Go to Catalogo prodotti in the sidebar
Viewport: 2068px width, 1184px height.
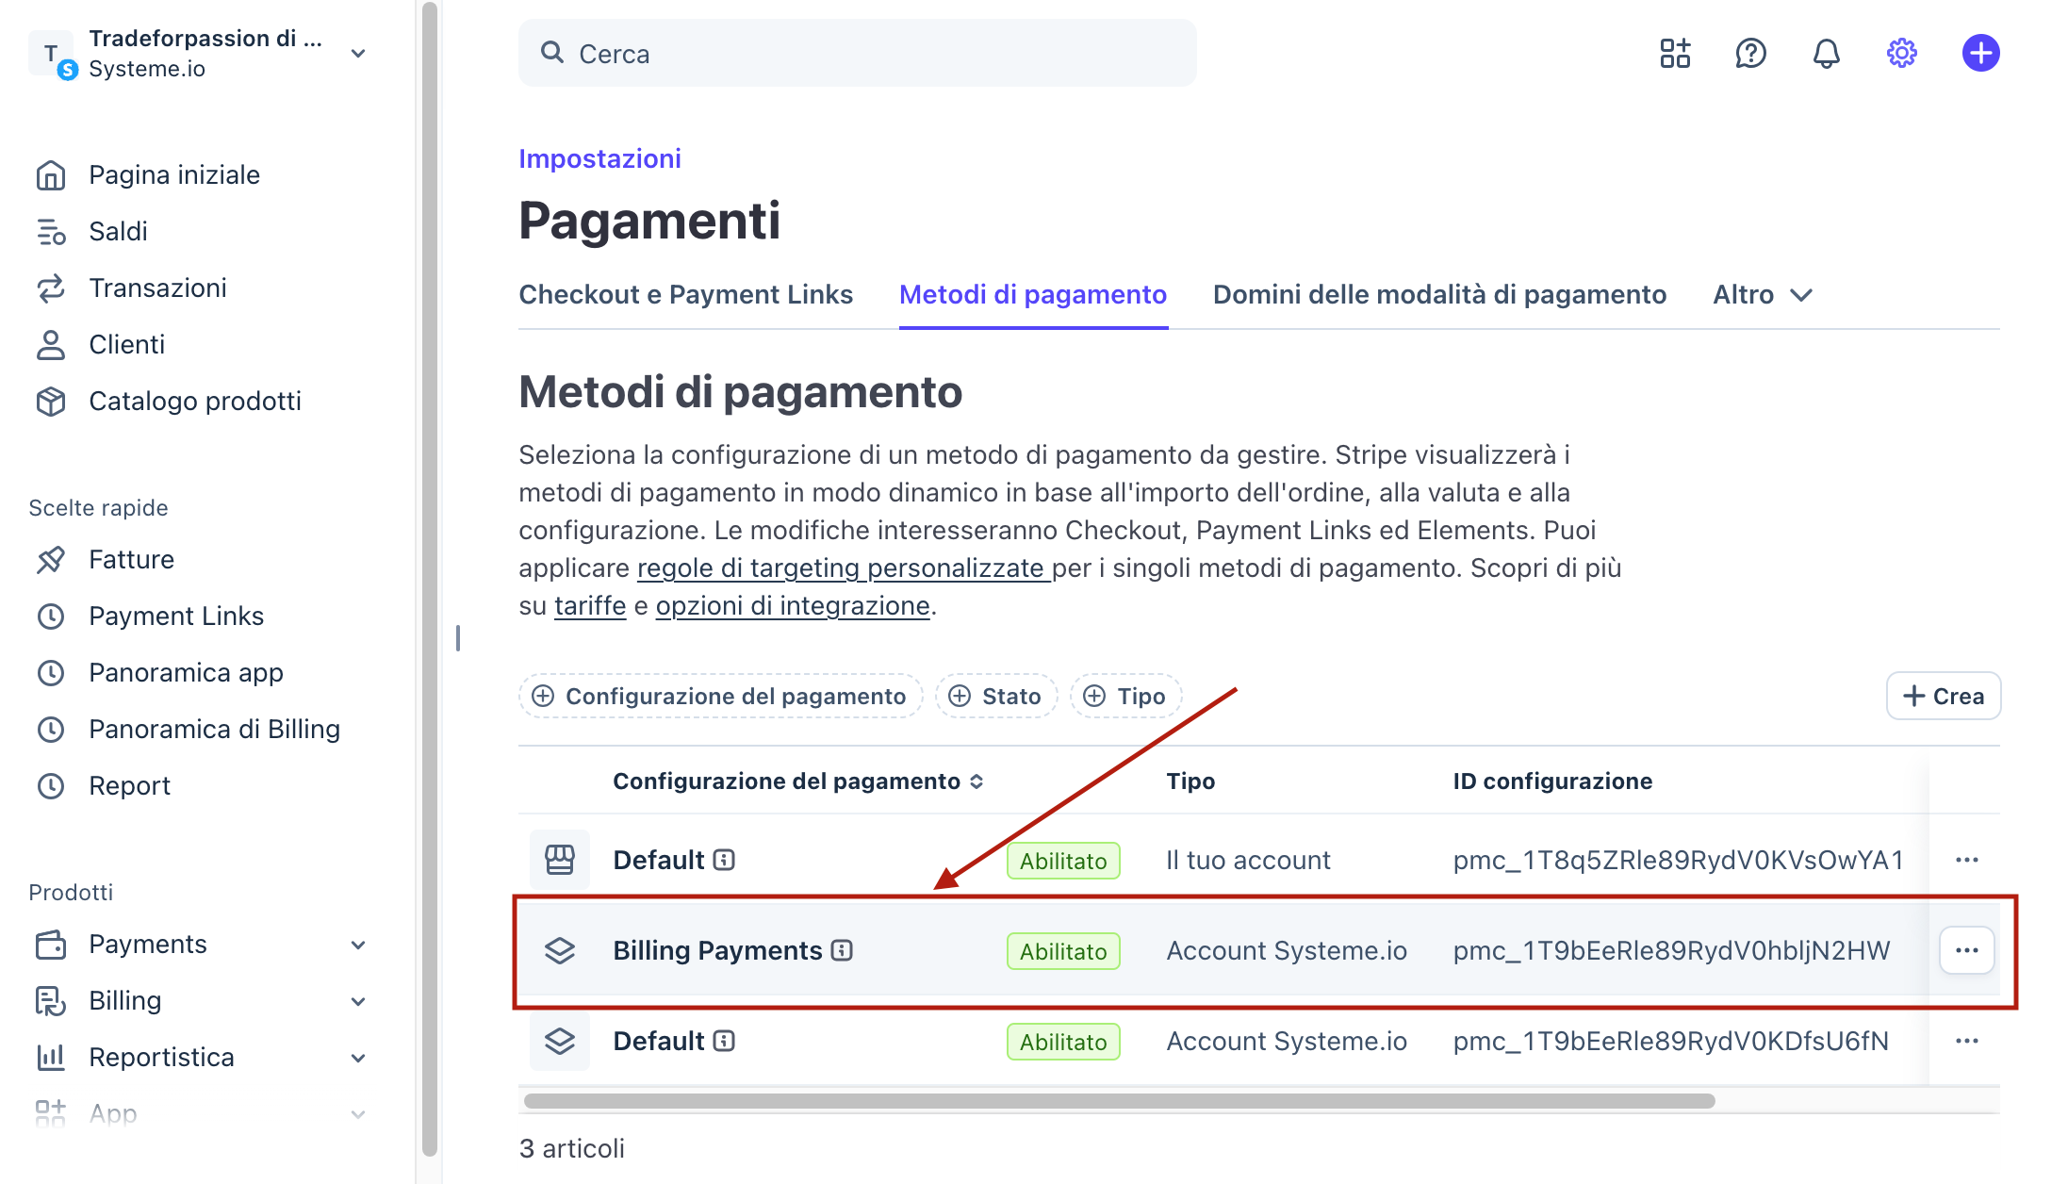(x=195, y=402)
